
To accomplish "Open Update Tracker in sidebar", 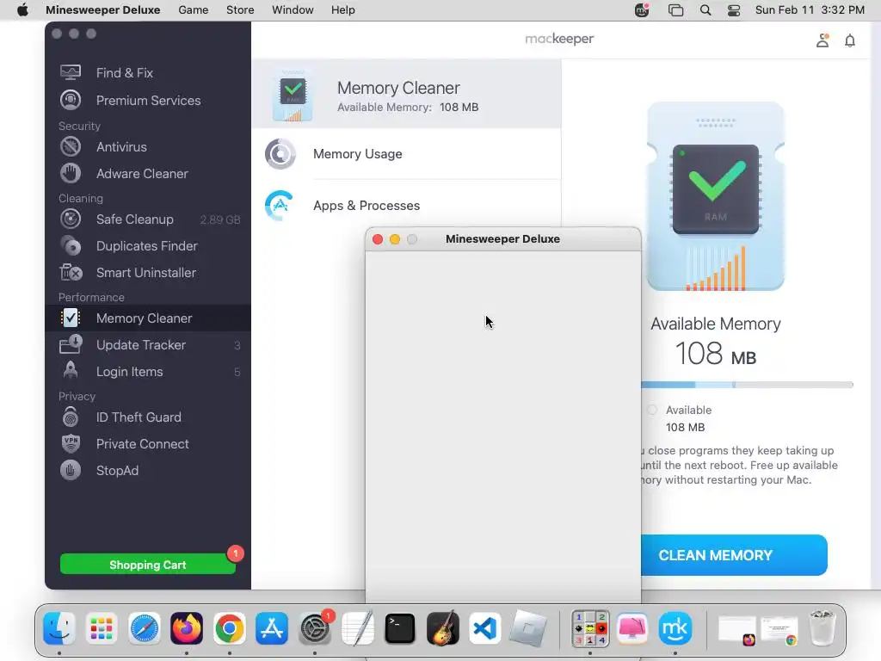I will click(x=148, y=344).
